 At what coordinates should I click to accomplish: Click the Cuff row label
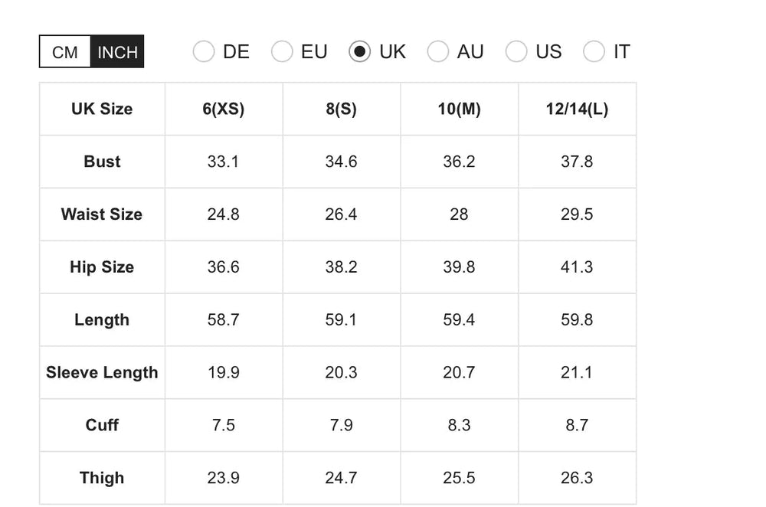pyautogui.click(x=102, y=425)
